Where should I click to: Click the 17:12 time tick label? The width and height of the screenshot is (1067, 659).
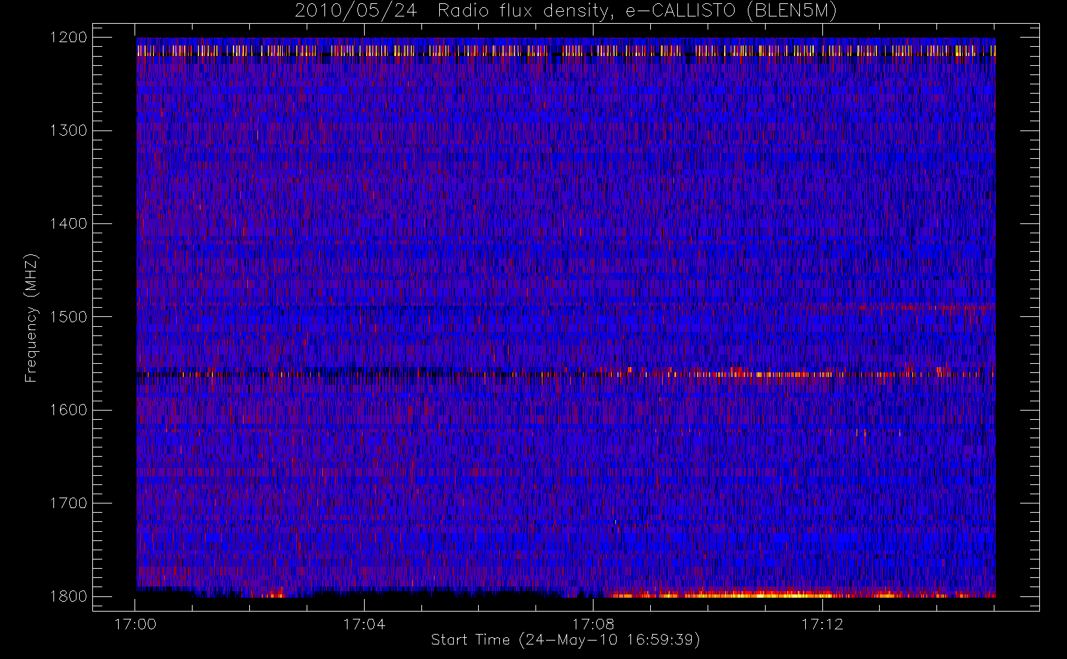click(822, 624)
